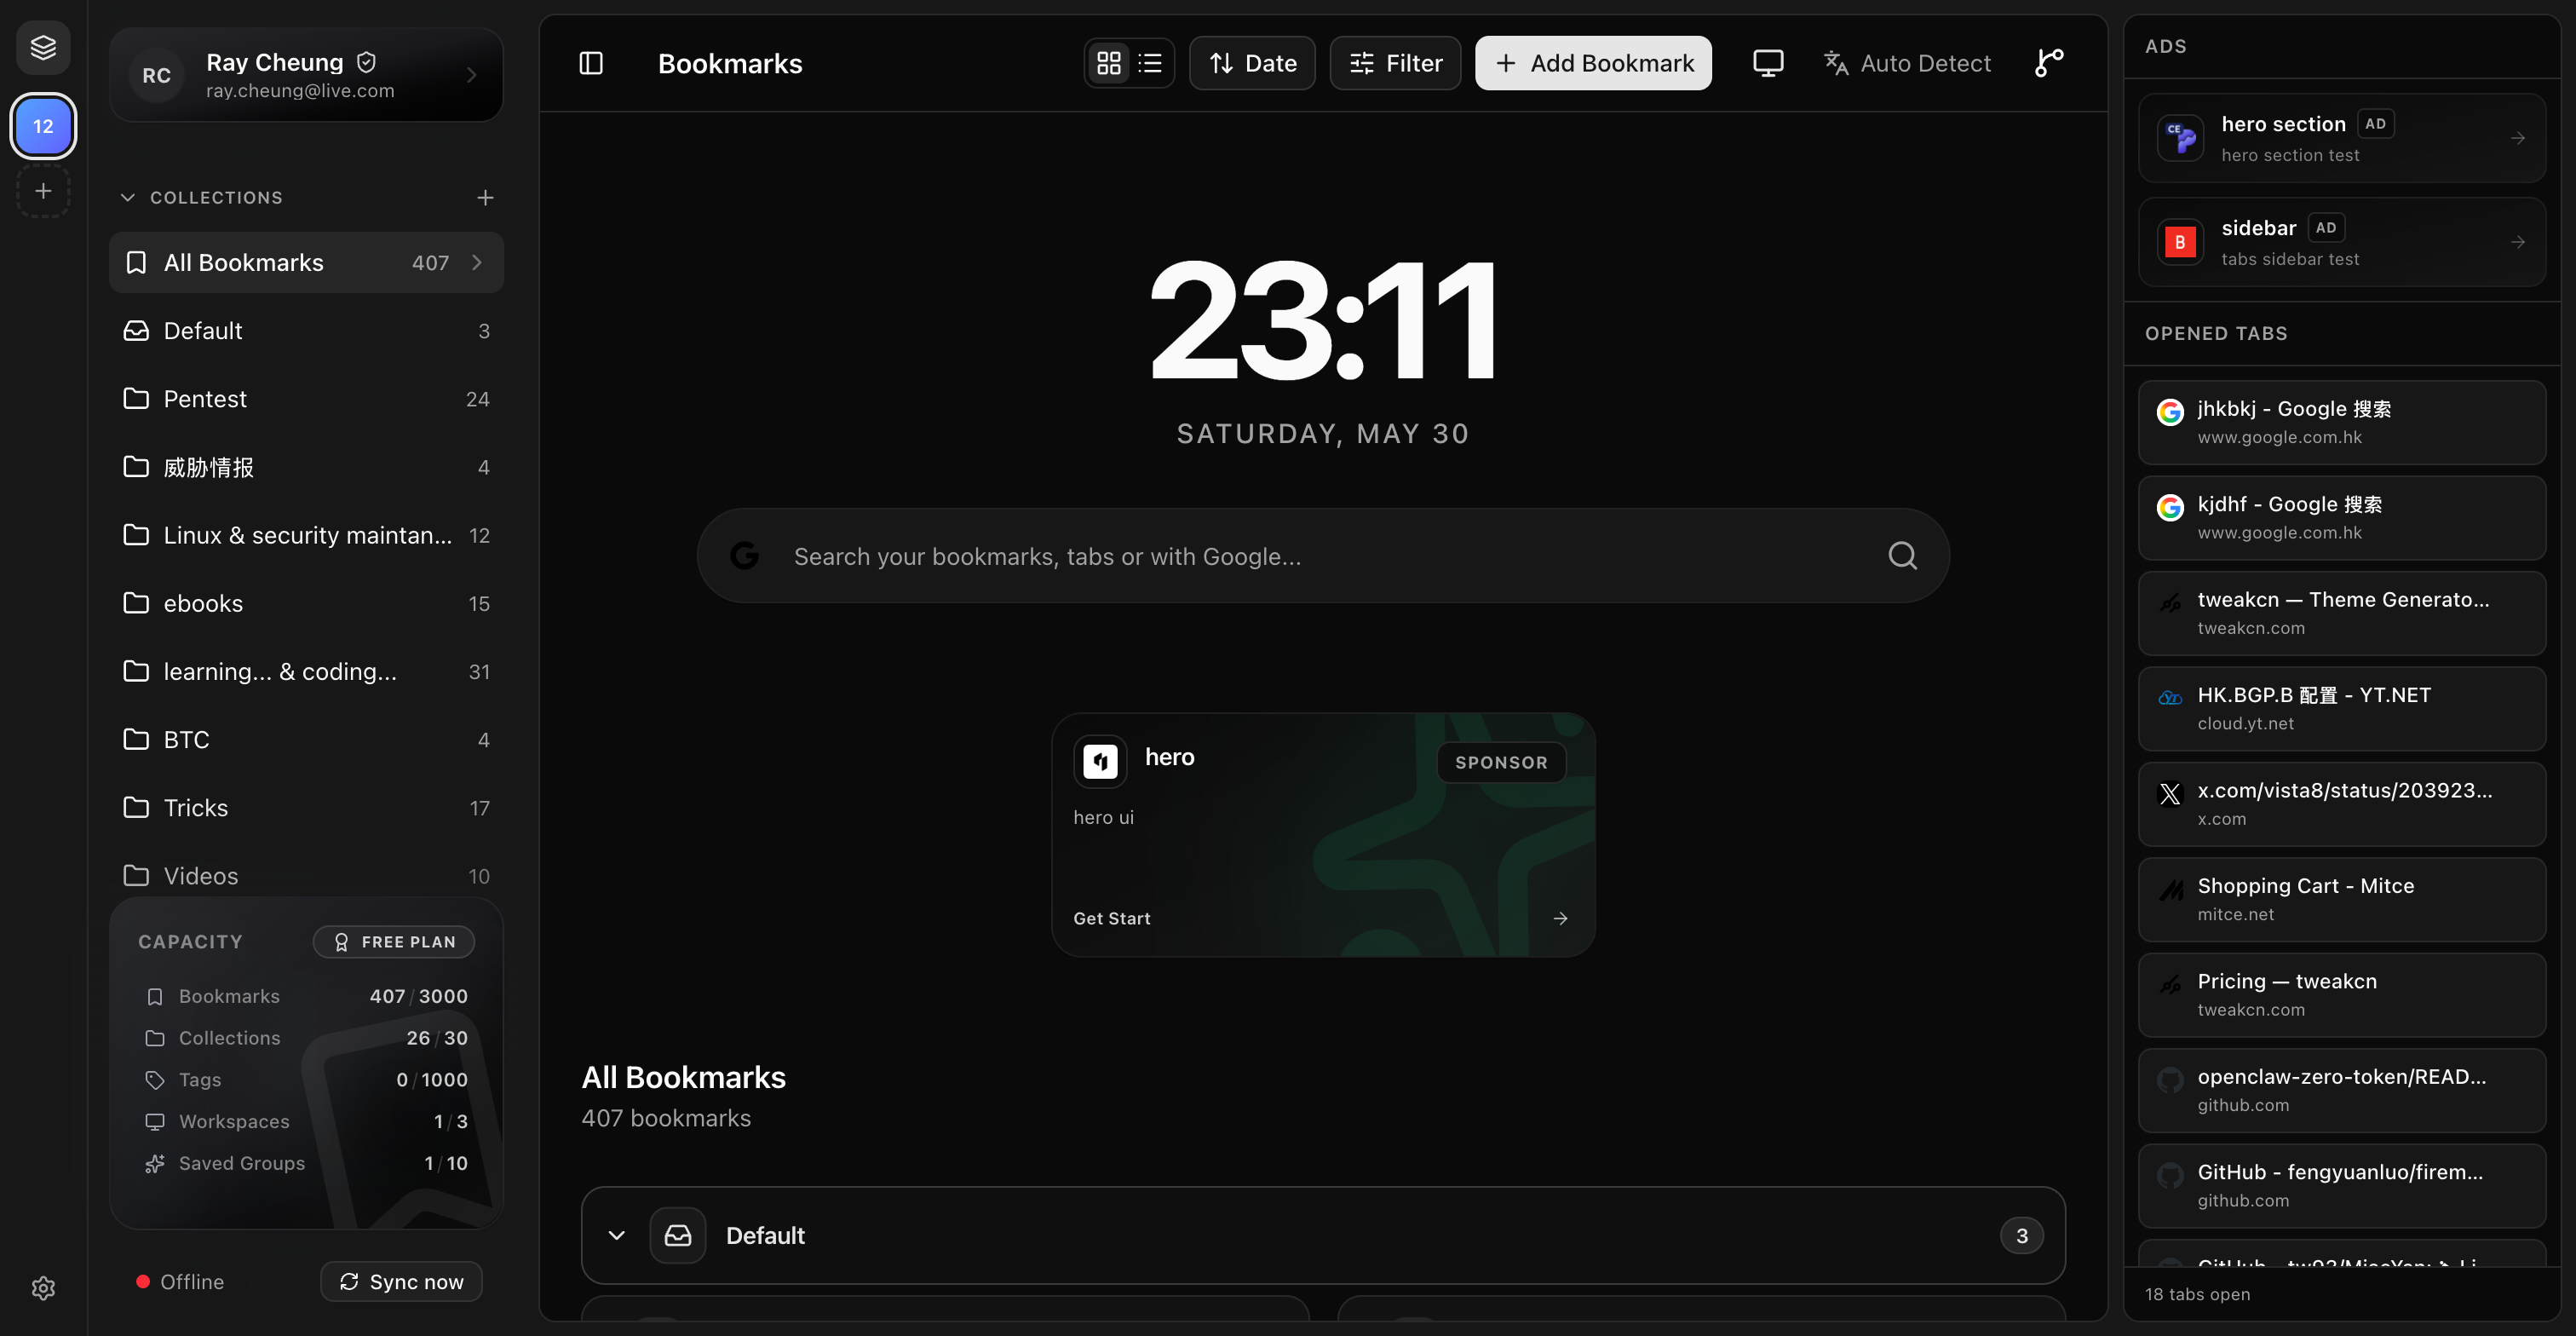
Task: Click the Default group inbox icon
Action: click(678, 1235)
